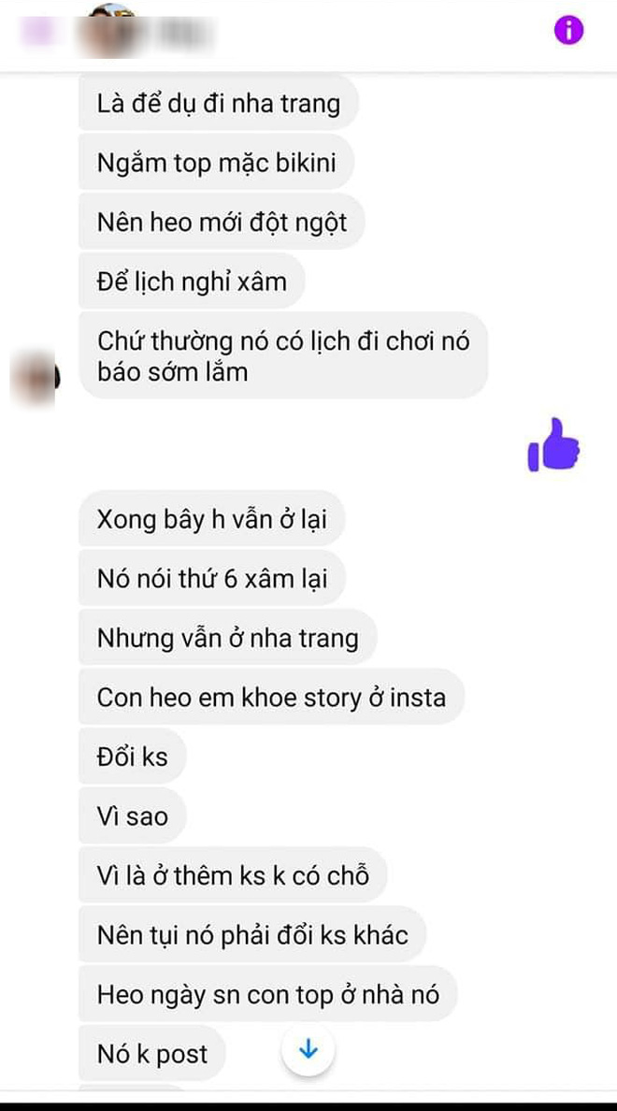Select the blurred contact name in header

[181, 33]
